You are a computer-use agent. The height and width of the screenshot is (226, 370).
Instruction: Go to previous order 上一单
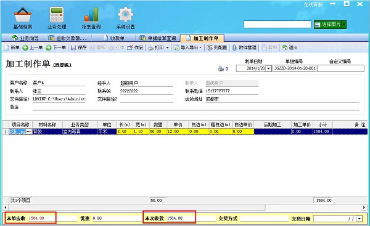[32, 47]
